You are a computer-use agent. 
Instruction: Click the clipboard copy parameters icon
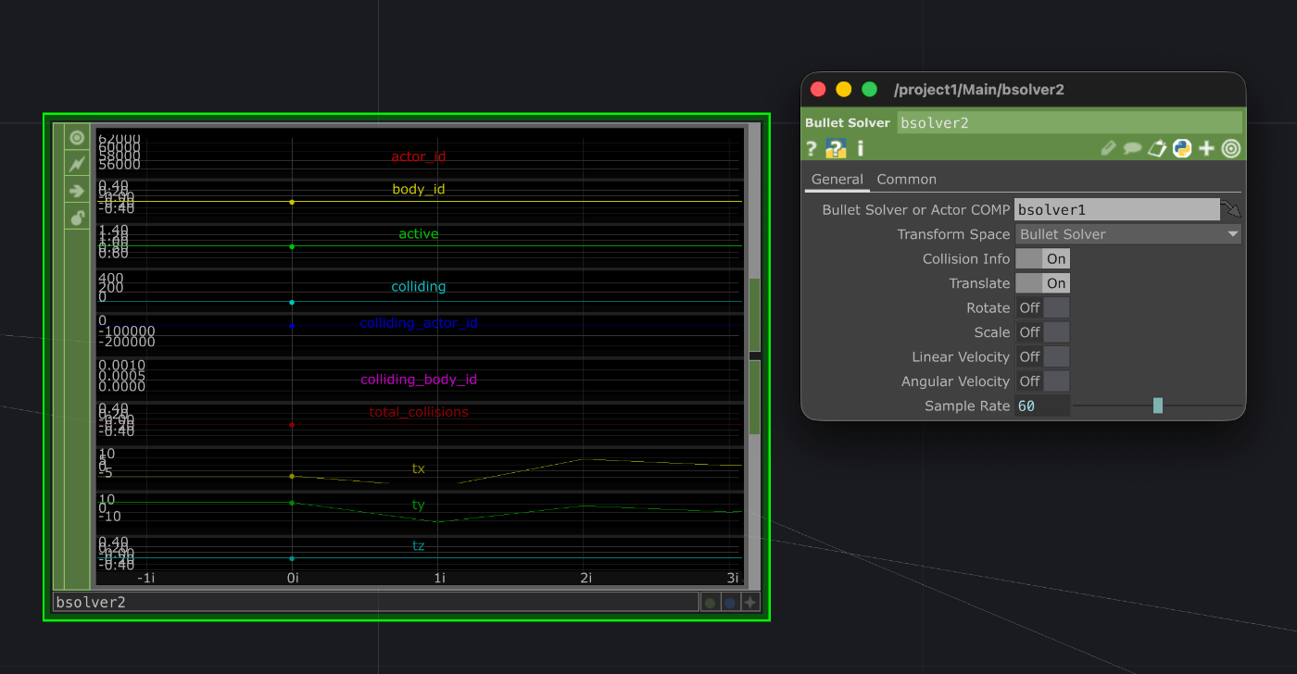coord(1156,148)
